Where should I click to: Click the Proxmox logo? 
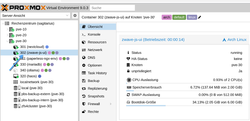(x=23, y=8)
